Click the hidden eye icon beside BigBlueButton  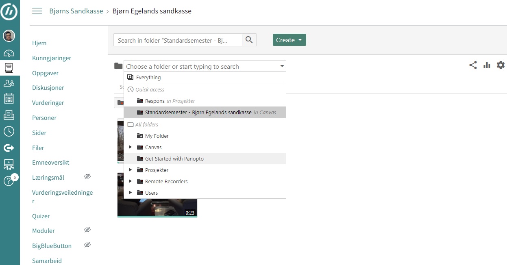pos(87,245)
